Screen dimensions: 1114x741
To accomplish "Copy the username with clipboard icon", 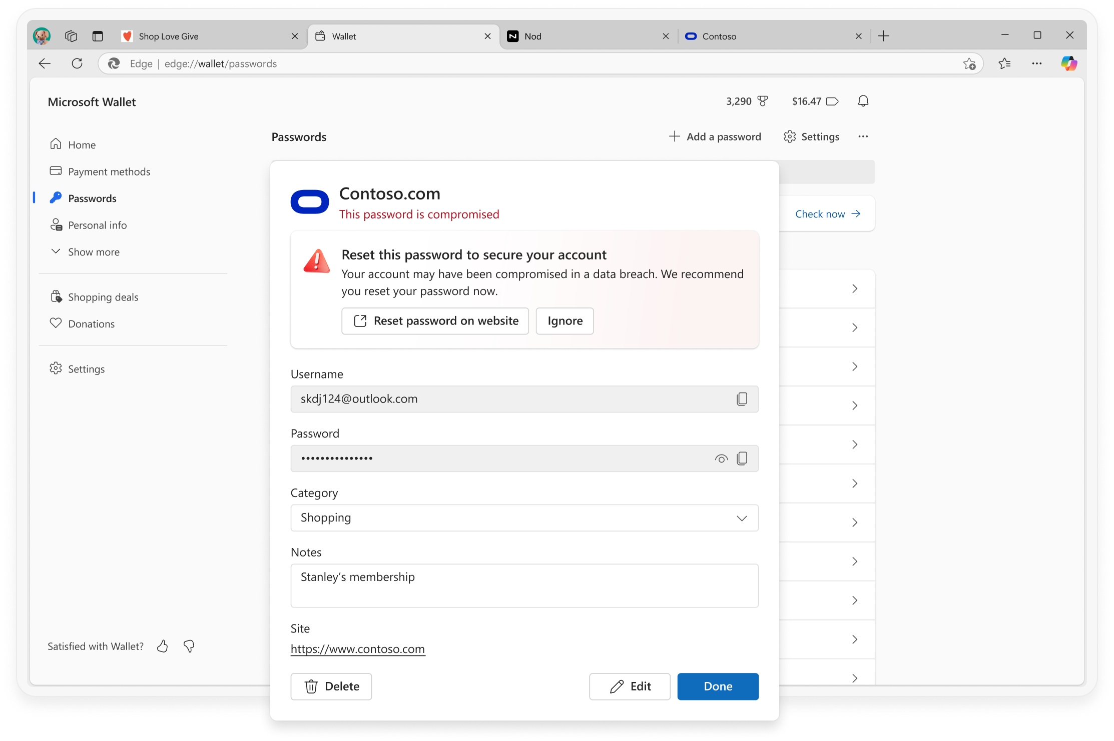I will [x=742, y=399].
